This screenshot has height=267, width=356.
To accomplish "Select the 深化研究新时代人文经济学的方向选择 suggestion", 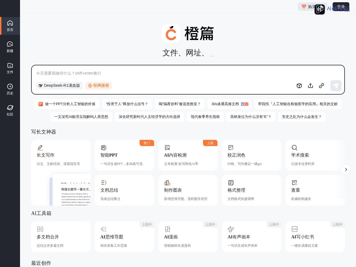I will (x=149, y=117).
